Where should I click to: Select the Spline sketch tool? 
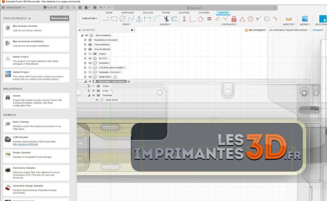click(131, 19)
